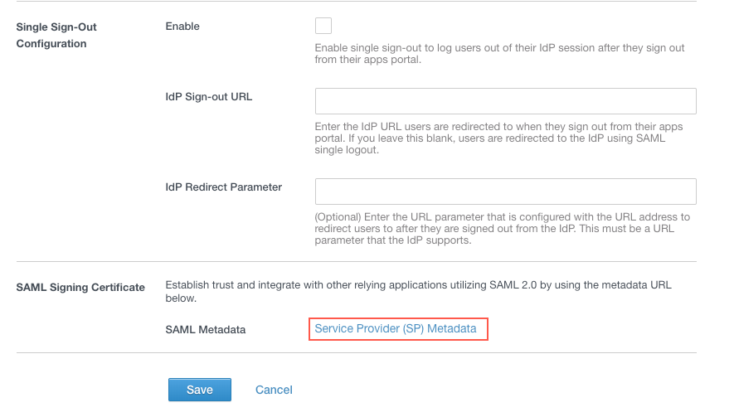The width and height of the screenshot is (734, 417).
Task: Click the divider line above SAML Signing Certificate
Action: [357, 262]
